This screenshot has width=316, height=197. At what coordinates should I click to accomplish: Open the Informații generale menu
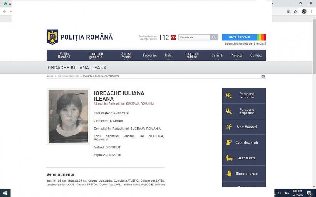click(96, 55)
